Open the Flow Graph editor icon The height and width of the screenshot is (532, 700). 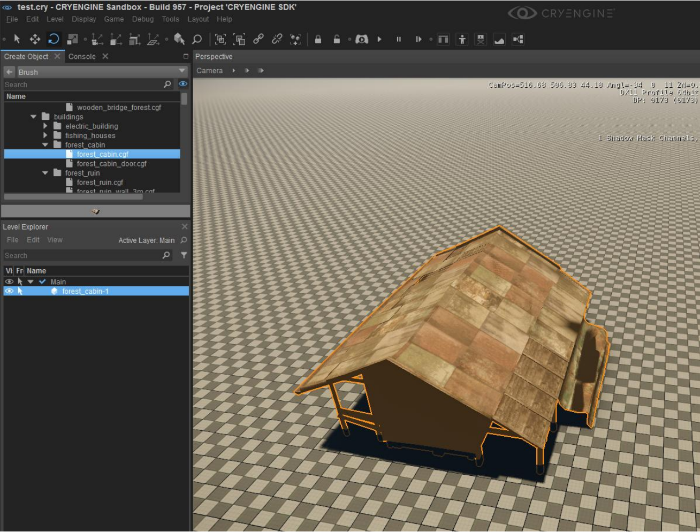[518, 39]
